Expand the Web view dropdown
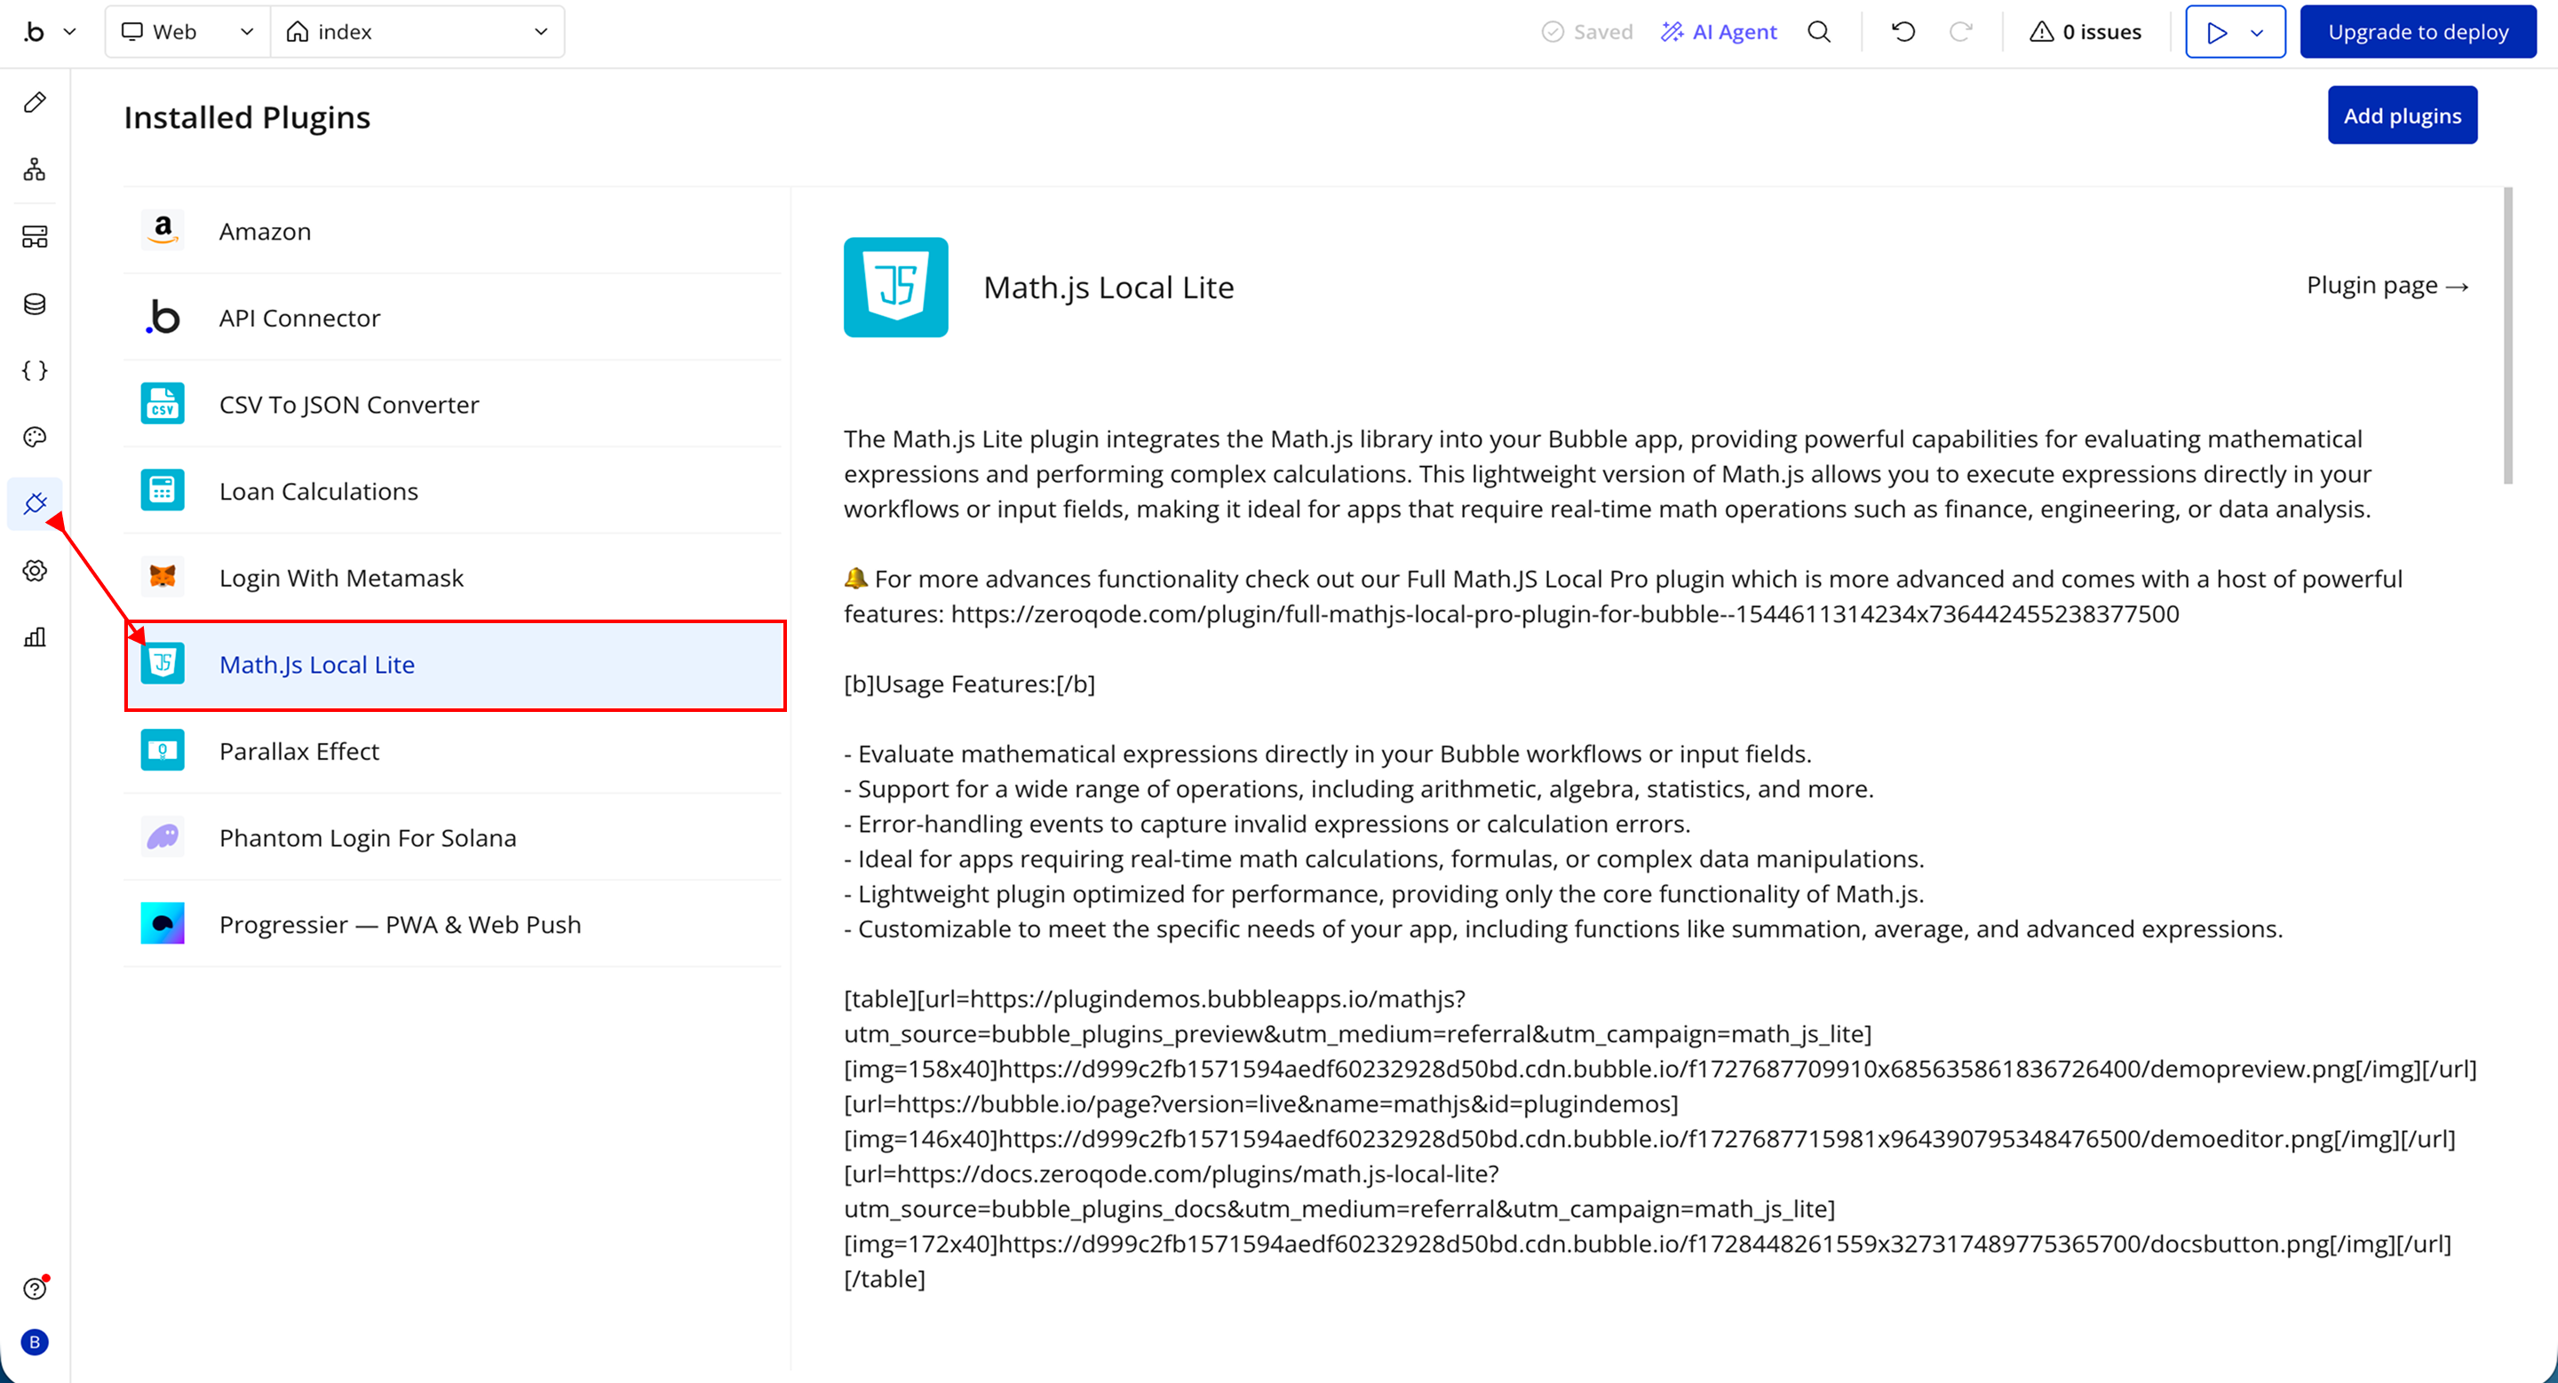Screen dimensions: 2558x1383 [187, 32]
